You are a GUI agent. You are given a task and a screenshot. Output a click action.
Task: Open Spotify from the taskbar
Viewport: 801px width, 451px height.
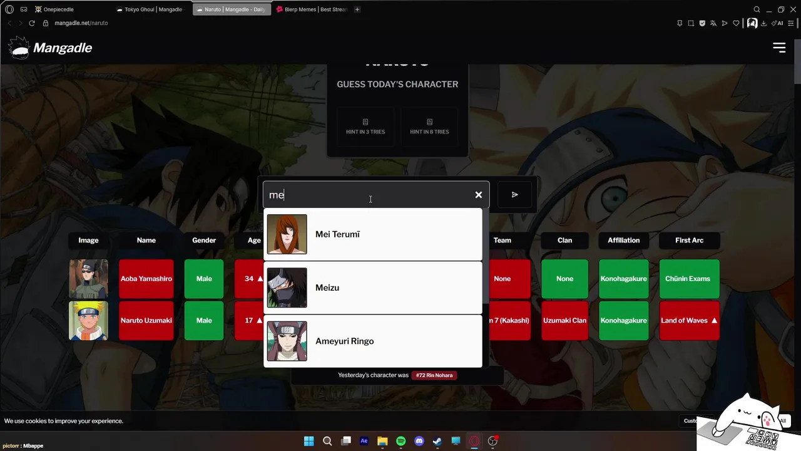[x=400, y=441]
